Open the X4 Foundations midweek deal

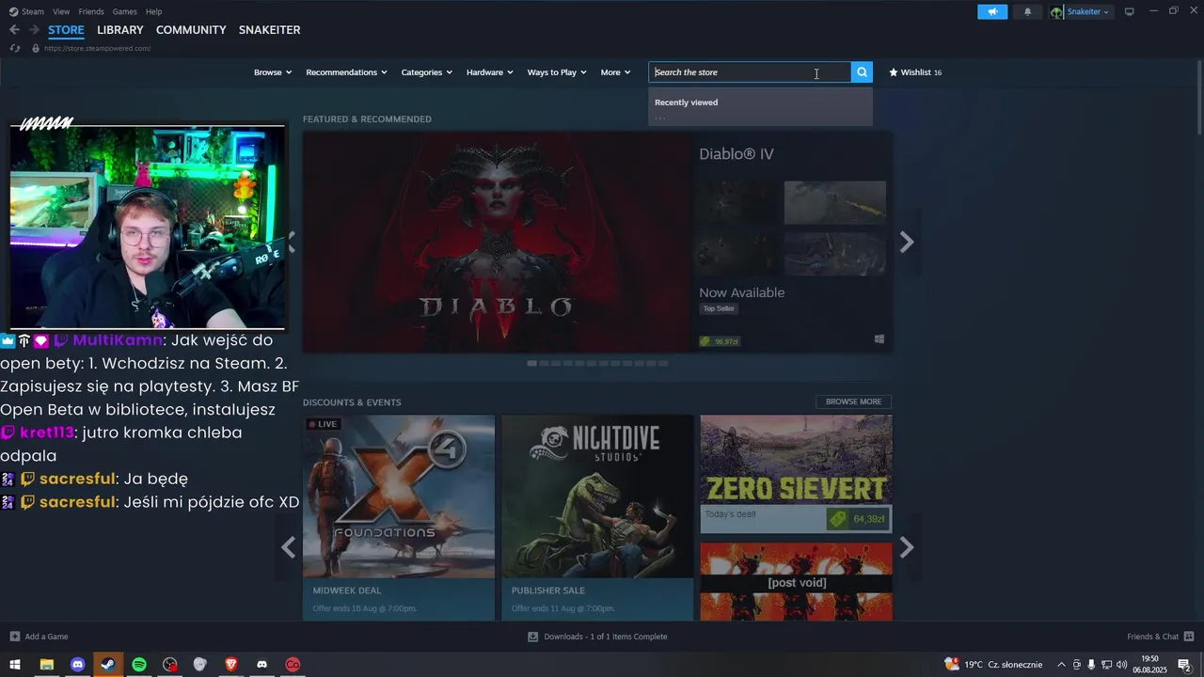(x=399, y=517)
